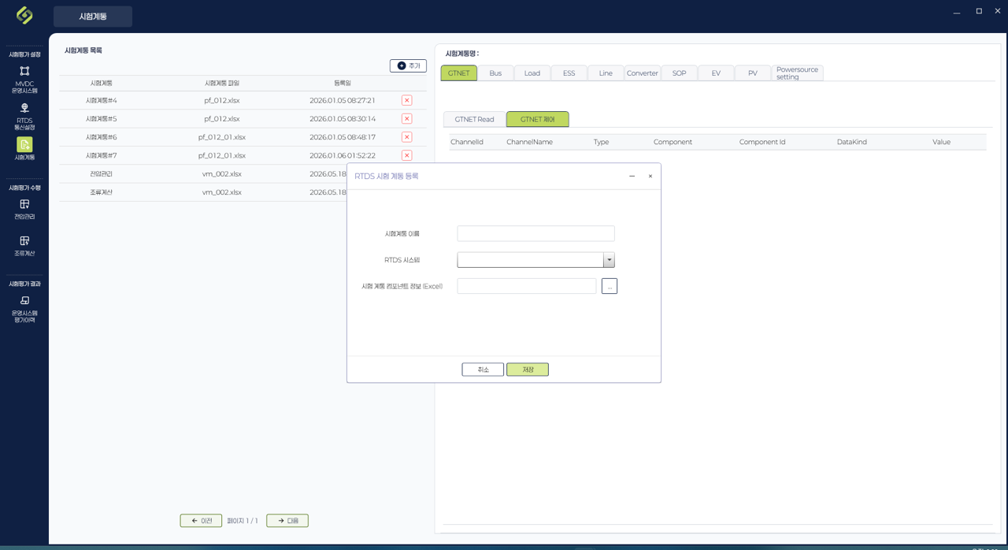Expand the RTDS 시스템 dropdown arrow

click(609, 260)
